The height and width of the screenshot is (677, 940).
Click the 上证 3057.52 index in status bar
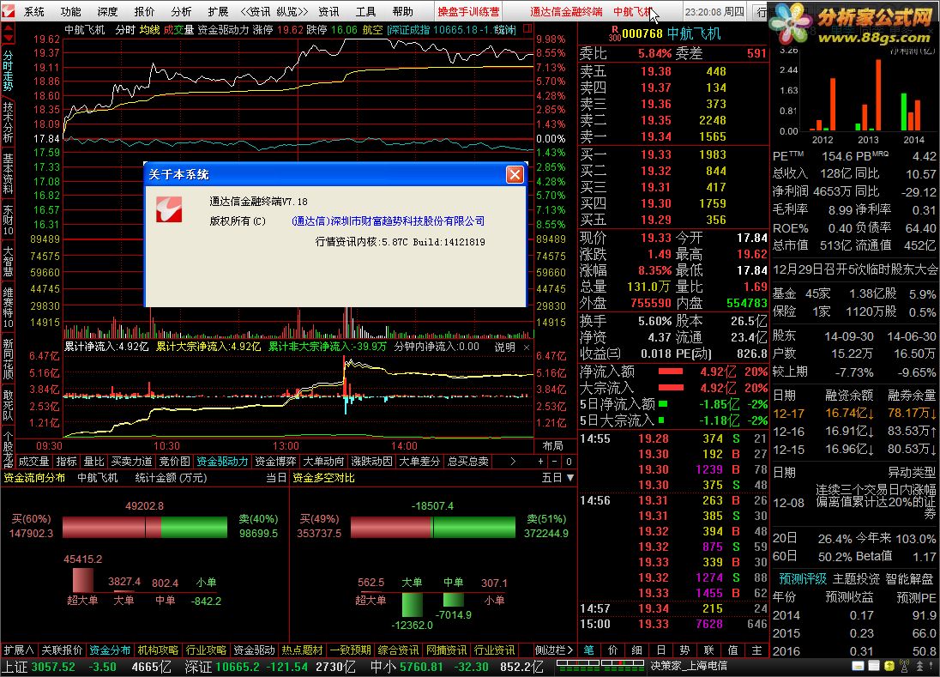[39, 666]
